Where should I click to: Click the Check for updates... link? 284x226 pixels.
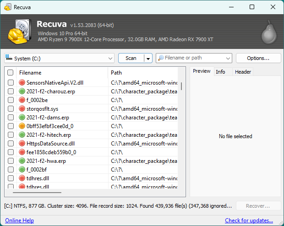tap(249, 221)
